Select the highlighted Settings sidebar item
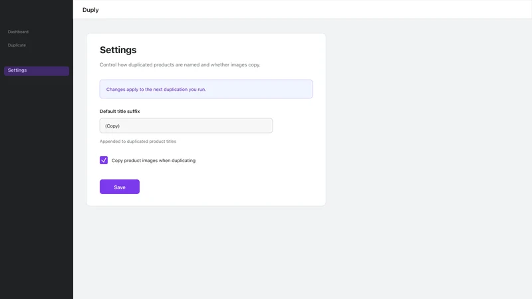This screenshot has width=532, height=299. pos(37,70)
